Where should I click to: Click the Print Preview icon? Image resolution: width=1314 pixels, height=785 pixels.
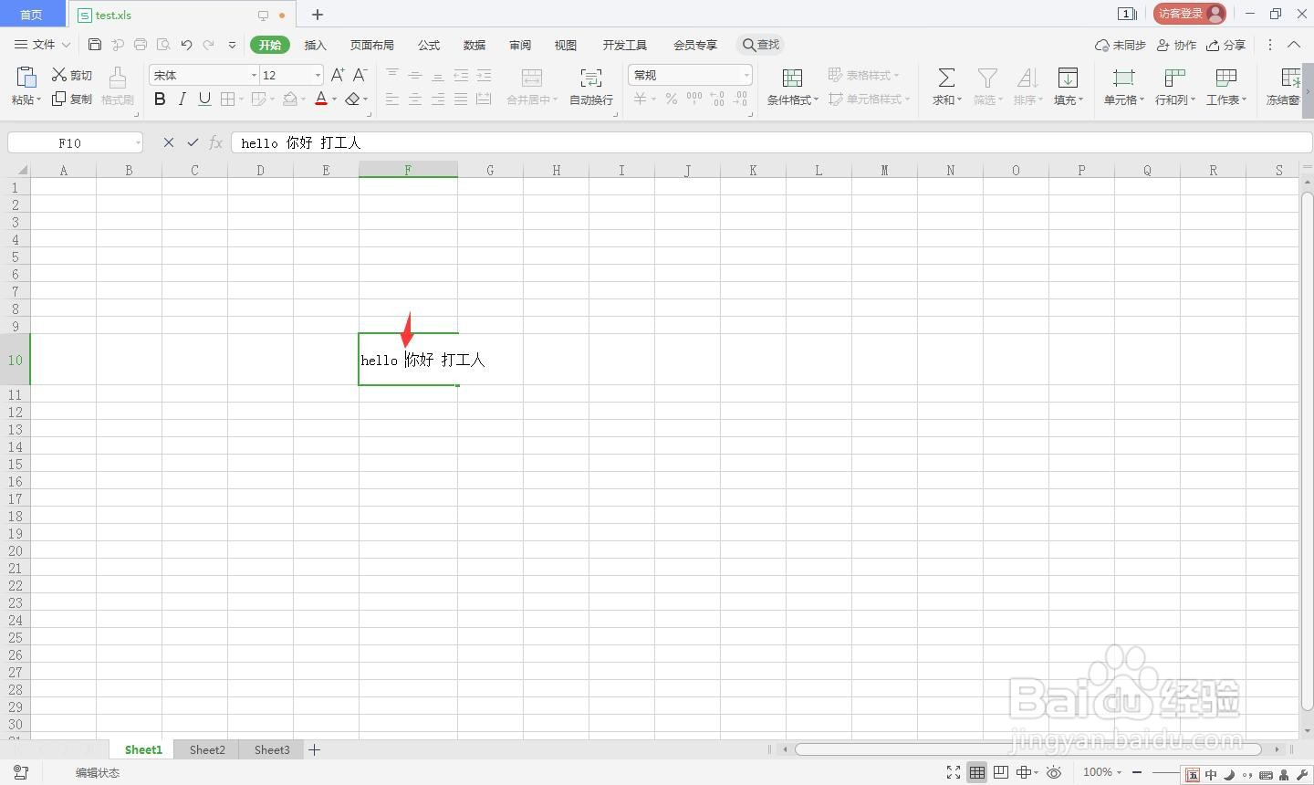pyautogui.click(x=163, y=44)
